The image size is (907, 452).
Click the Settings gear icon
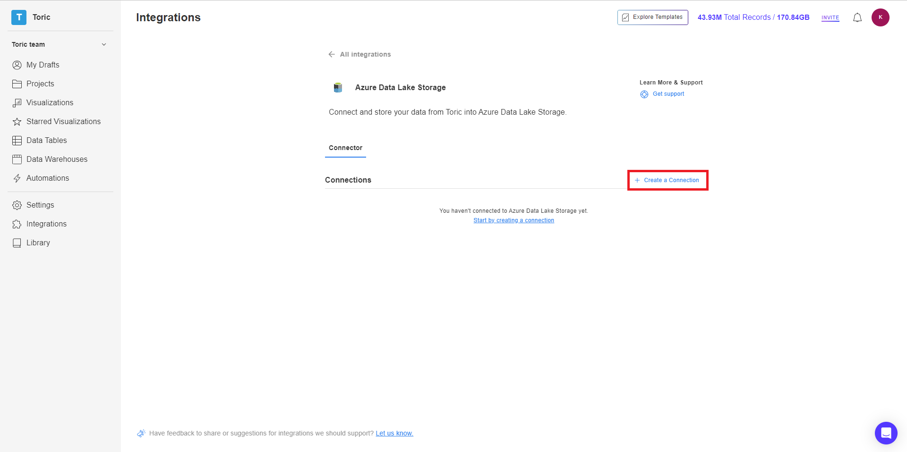coord(17,205)
